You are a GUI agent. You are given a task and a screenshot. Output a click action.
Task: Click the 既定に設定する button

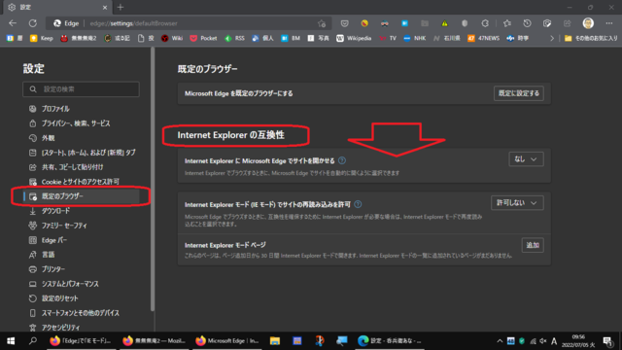click(x=518, y=93)
